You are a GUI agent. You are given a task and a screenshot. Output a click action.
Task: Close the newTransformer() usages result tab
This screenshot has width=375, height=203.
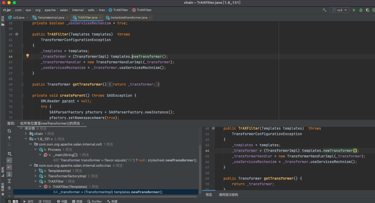coord(83,123)
